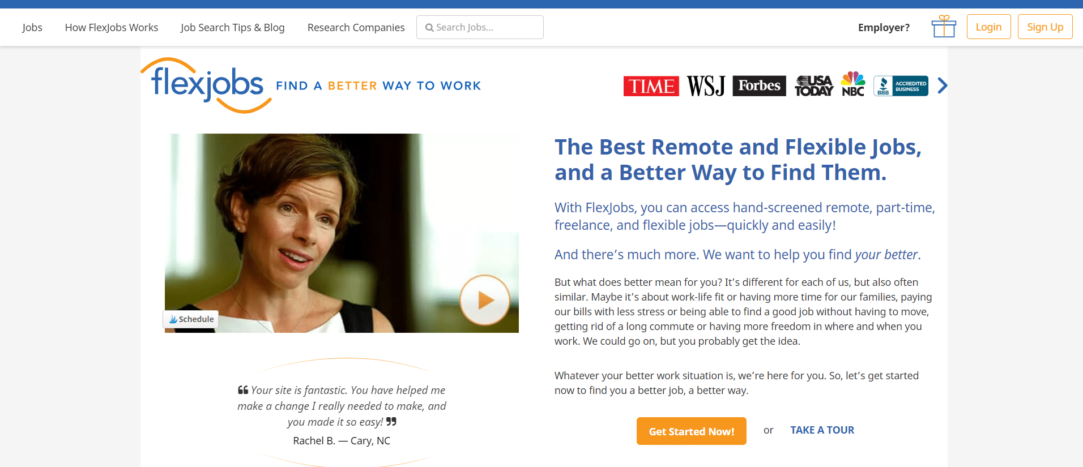Click Get Started Now! button
This screenshot has width=1083, height=467.
[691, 431]
